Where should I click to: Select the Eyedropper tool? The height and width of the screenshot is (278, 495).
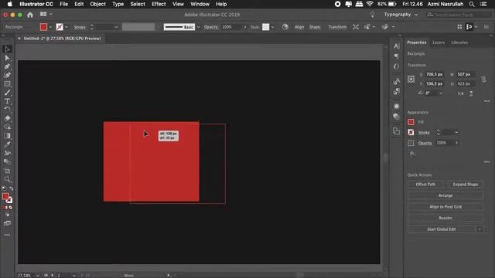pos(7,144)
